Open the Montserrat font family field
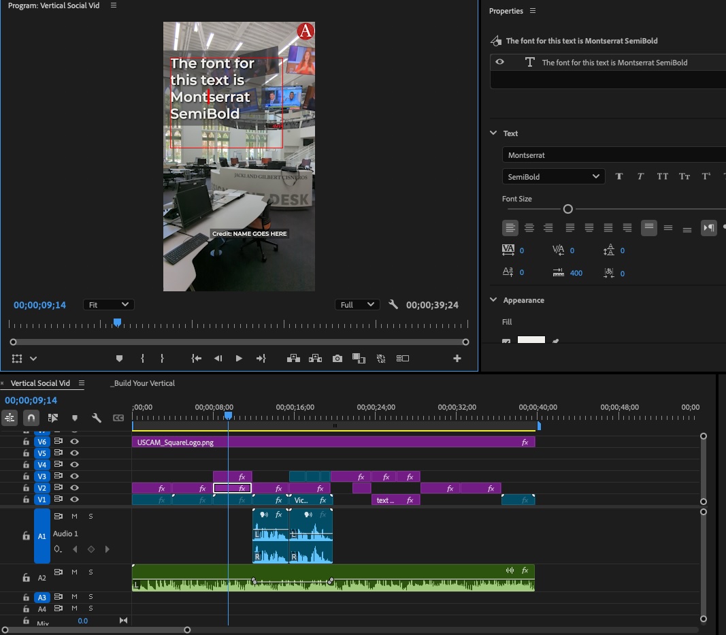Viewport: 726px width, 635px height. click(x=614, y=155)
